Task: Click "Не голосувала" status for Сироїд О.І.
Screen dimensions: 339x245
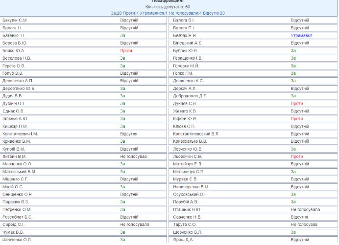Action: point(135,224)
